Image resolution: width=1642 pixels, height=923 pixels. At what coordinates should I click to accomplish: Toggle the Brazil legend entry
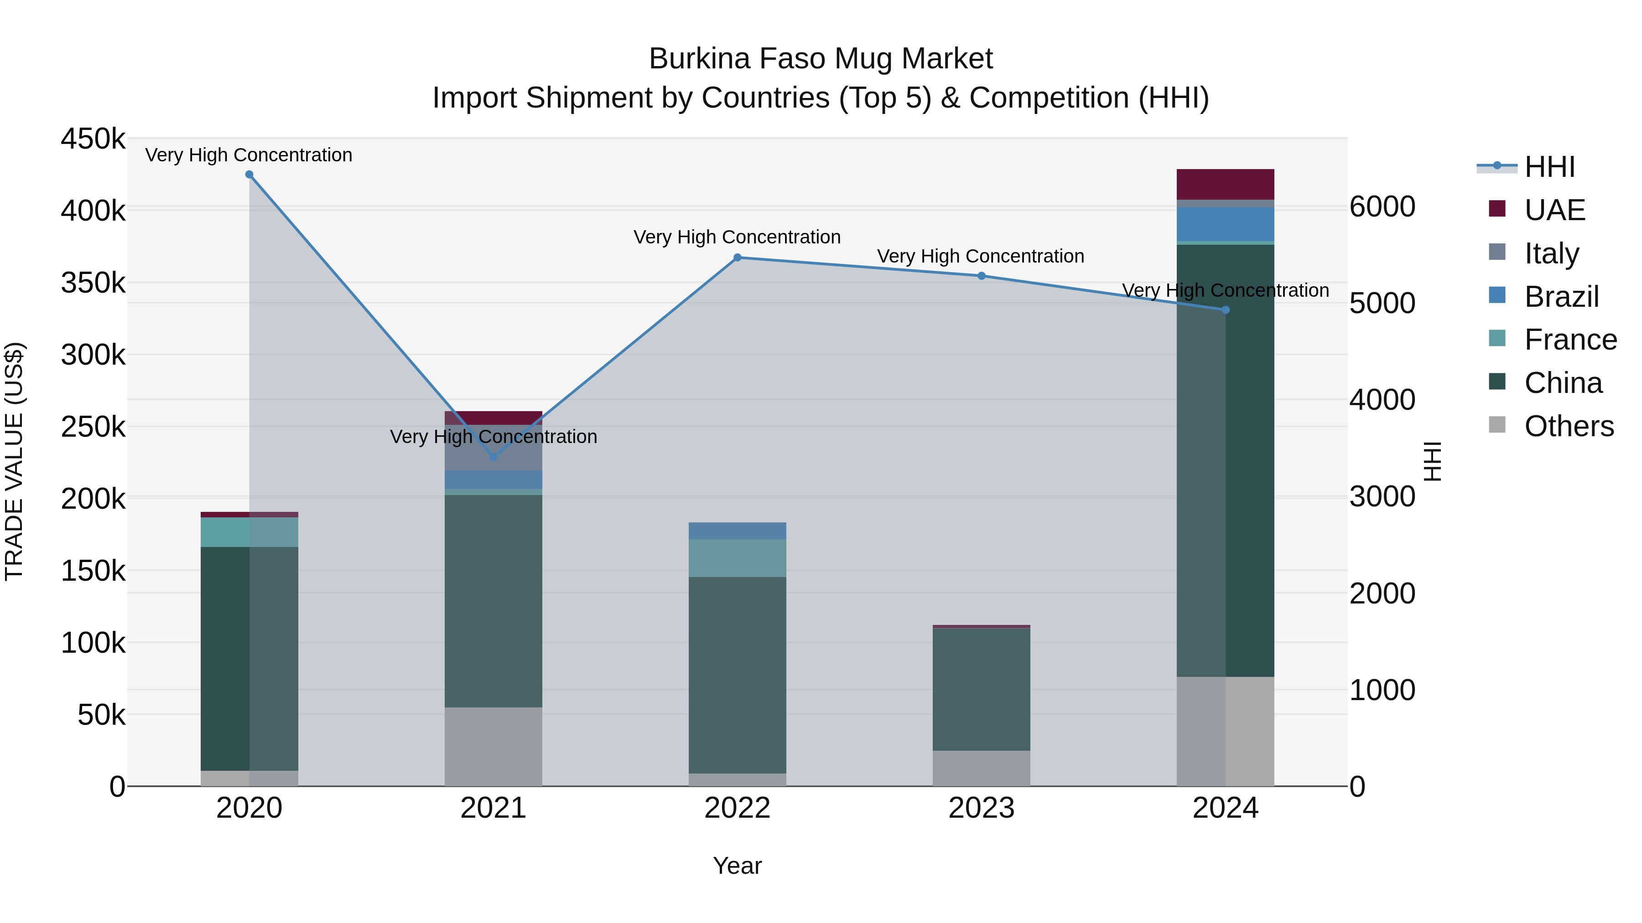[1544, 296]
